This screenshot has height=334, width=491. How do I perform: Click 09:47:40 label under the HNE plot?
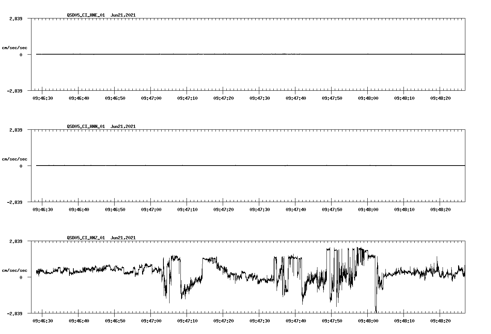point(296,98)
